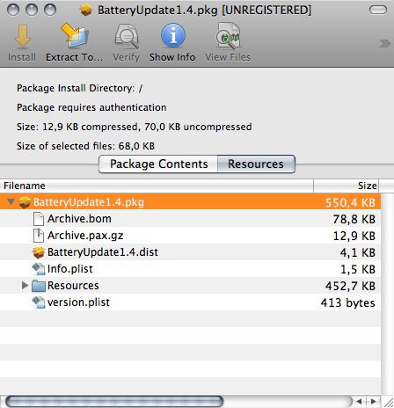394x408 pixels.
Task: Switch to the Package Contents tab
Action: click(158, 164)
